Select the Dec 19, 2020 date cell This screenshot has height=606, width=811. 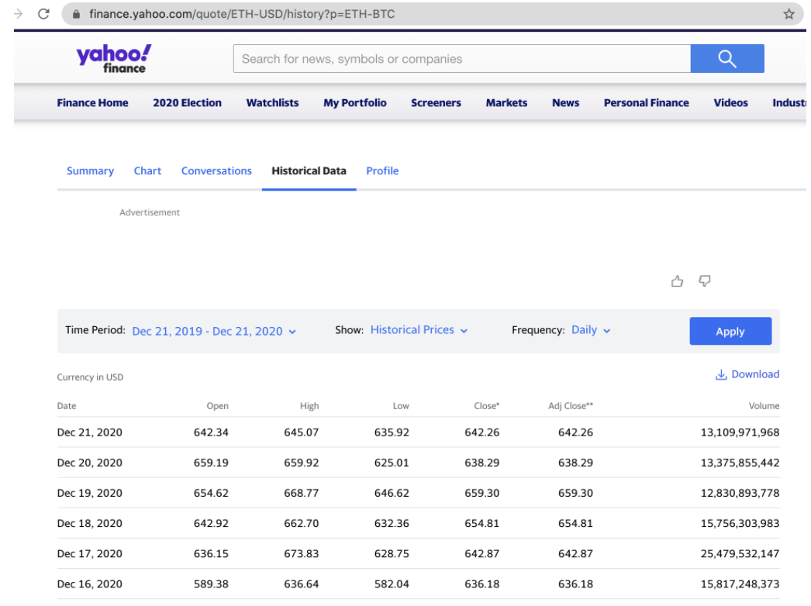coord(89,494)
